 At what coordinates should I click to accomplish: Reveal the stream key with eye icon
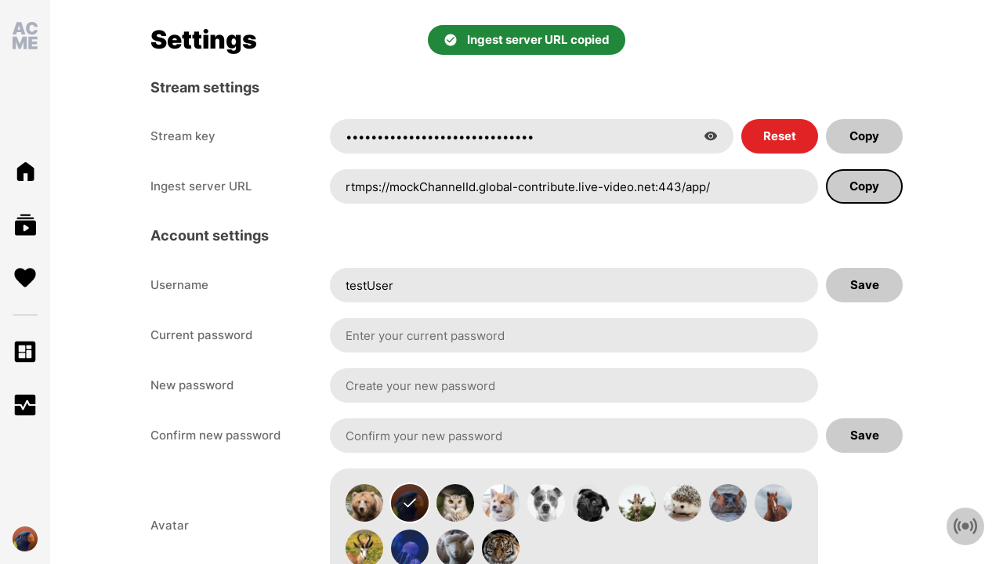(x=711, y=136)
